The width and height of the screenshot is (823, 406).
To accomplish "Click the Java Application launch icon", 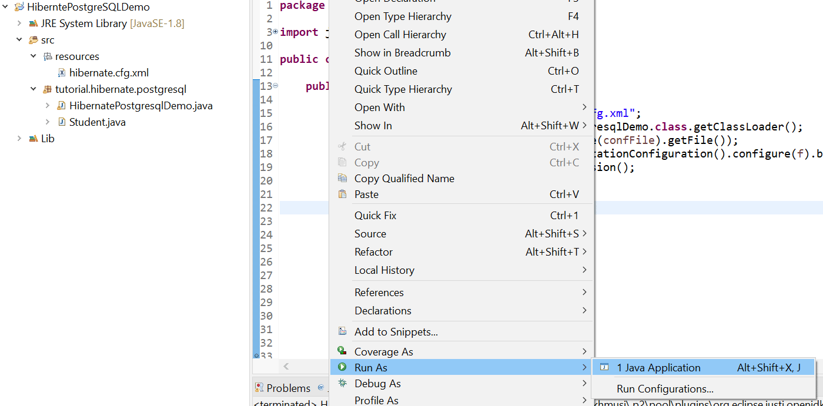I will tap(604, 368).
